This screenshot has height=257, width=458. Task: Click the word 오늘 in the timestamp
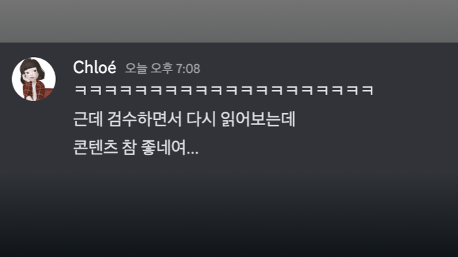(136, 69)
